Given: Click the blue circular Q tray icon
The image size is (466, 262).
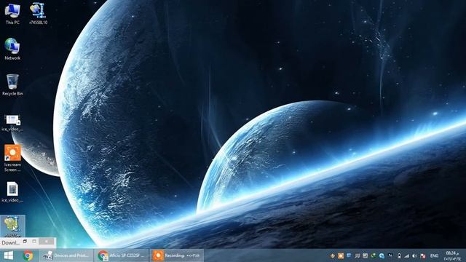Looking at the screenshot, I should pos(382,255).
